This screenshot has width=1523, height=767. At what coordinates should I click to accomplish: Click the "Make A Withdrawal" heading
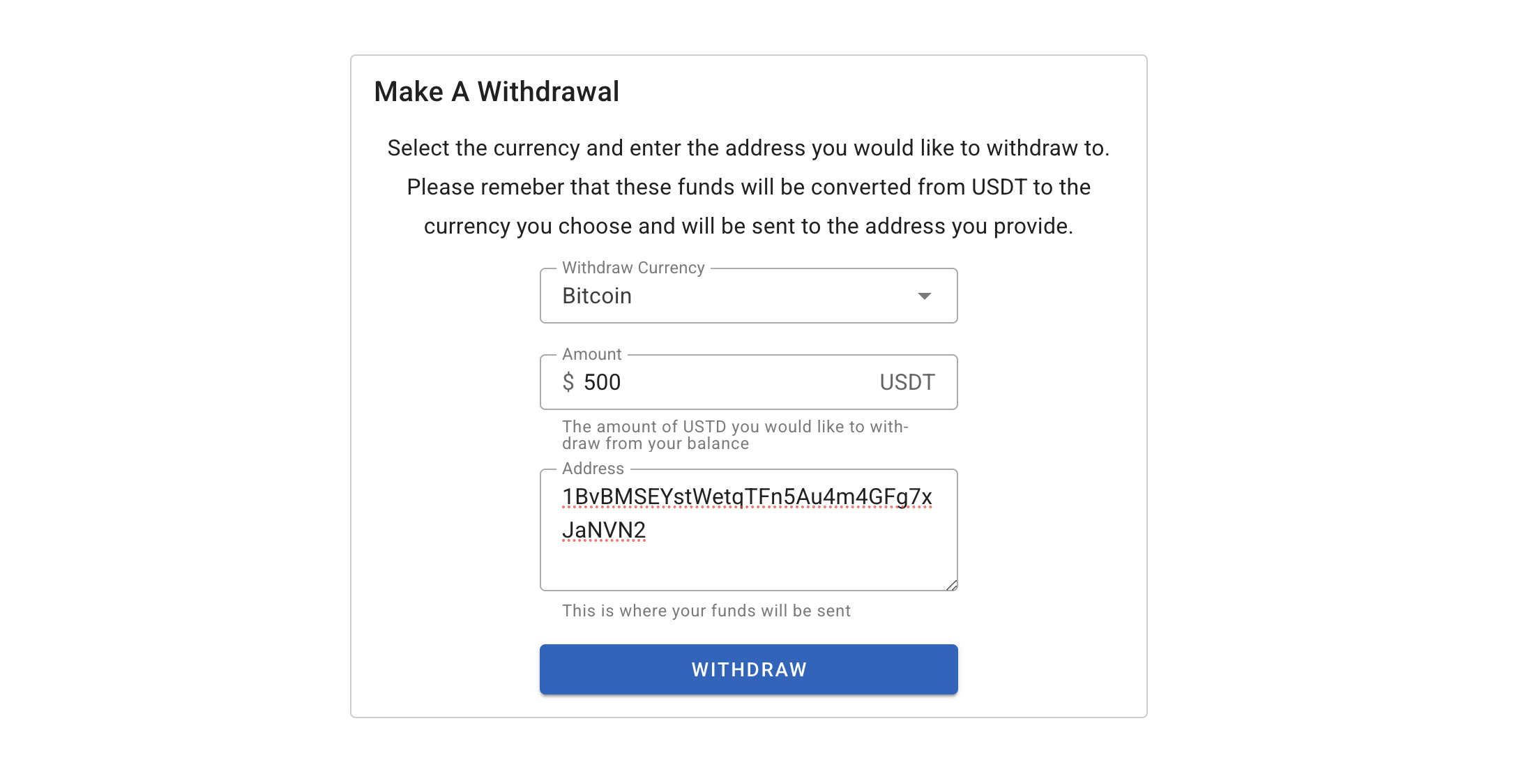497,92
